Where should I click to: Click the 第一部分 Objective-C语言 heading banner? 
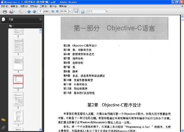coord(114,28)
